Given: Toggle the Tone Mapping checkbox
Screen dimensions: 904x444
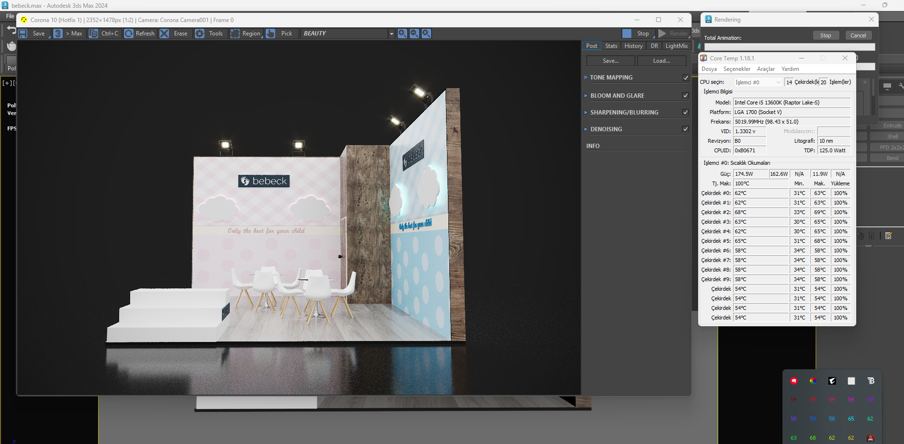Looking at the screenshot, I should (685, 78).
